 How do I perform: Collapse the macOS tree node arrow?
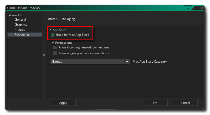[10, 15]
